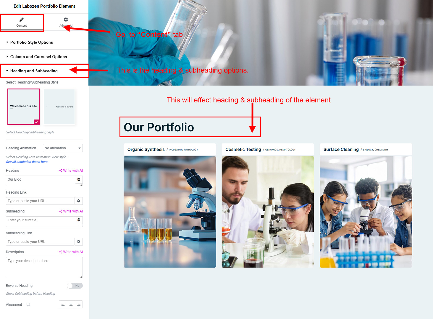The image size is (433, 319).
Task: Open the Heading Animation dropdown
Action: tap(63, 148)
